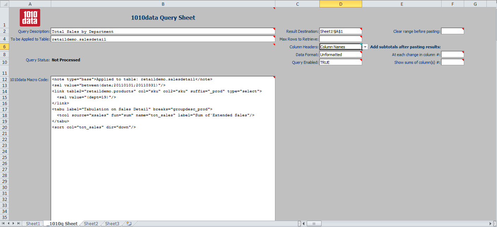Select row 35 header
The height and width of the screenshot is (227, 497).
pos(4,217)
